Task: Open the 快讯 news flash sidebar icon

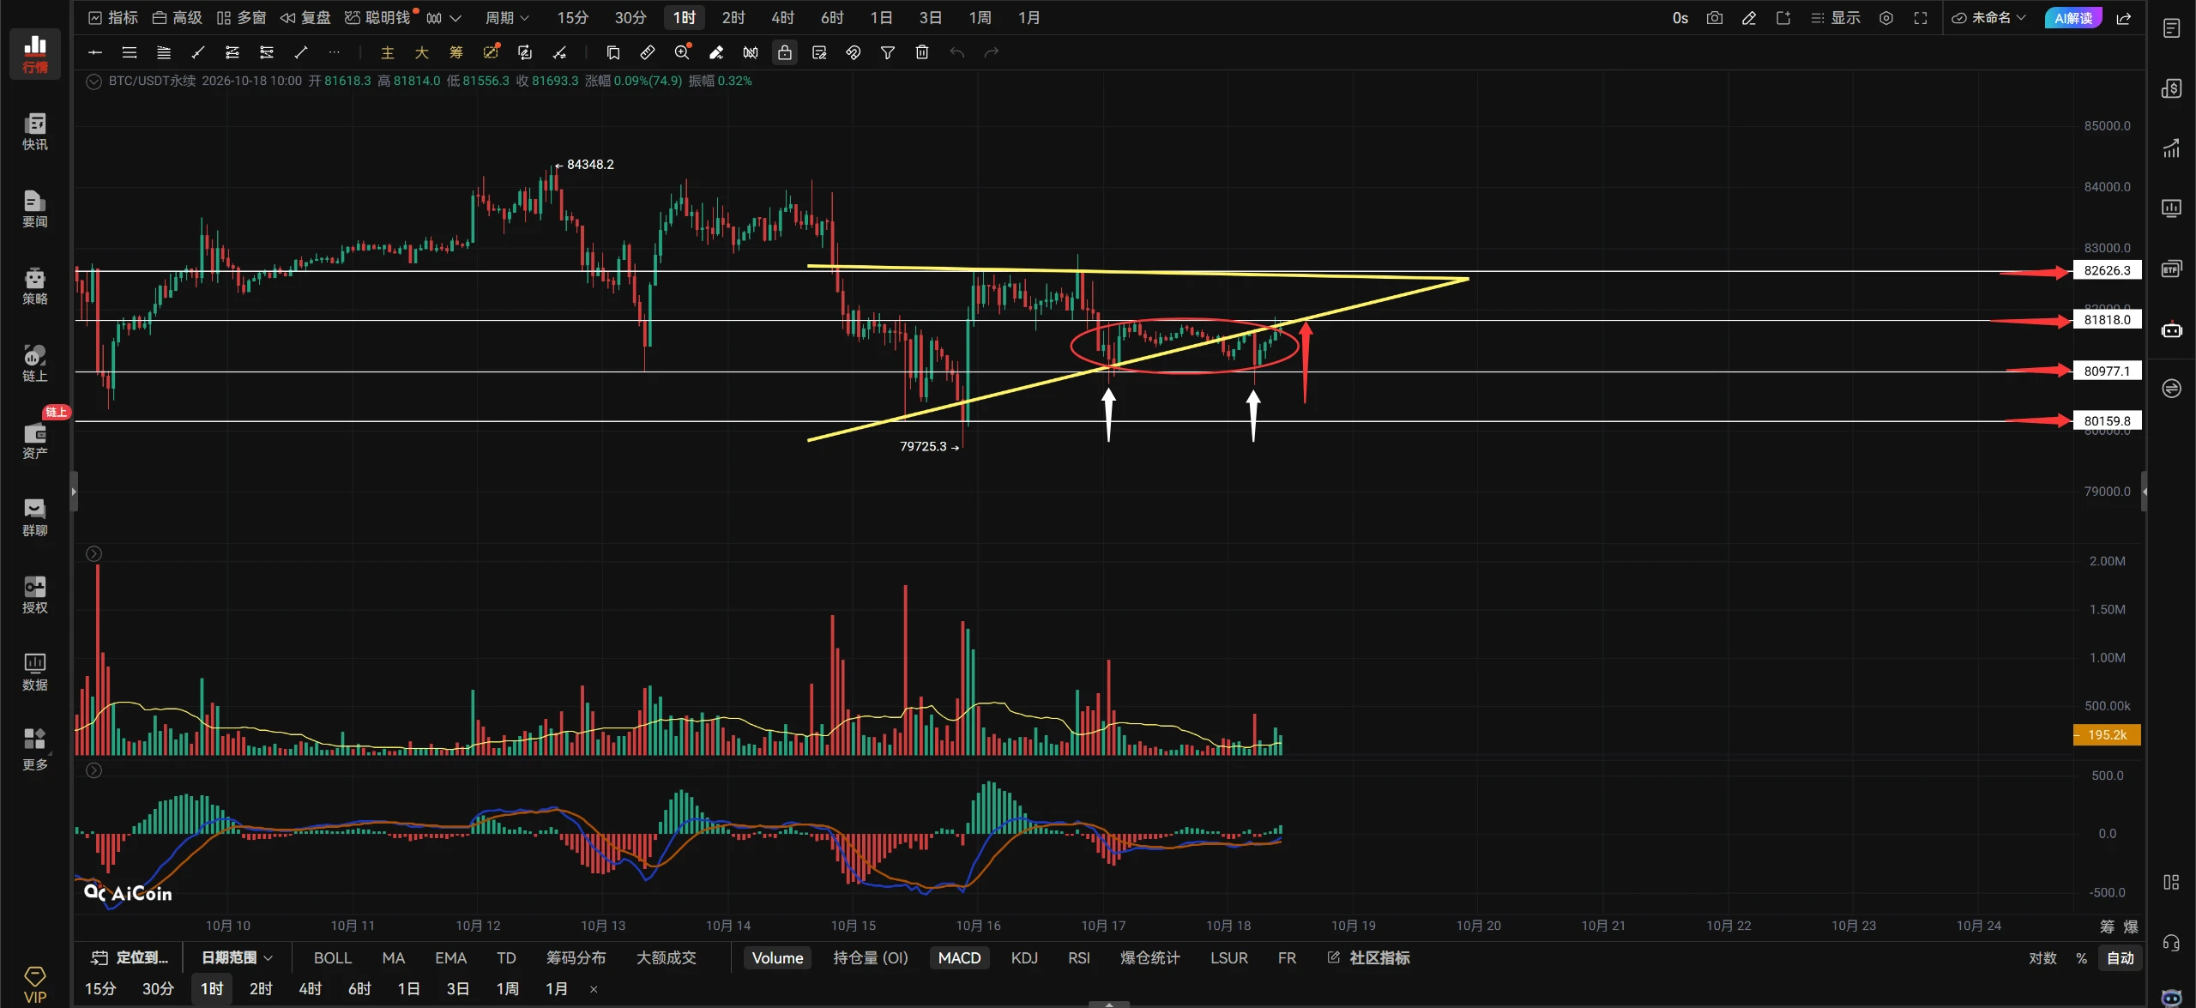Action: (34, 131)
